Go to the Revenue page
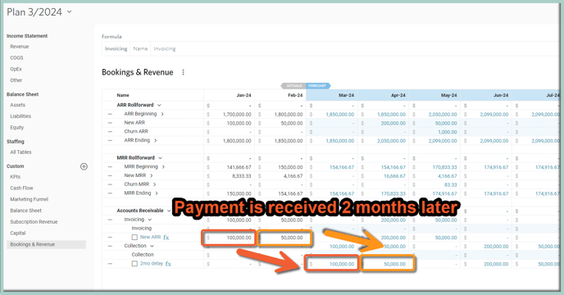Image resolution: width=564 pixels, height=295 pixels. 20,47
